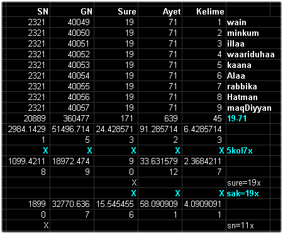Click GN value 40050
Image resolution: width=283 pixels, height=234 pixels.
(79, 33)
